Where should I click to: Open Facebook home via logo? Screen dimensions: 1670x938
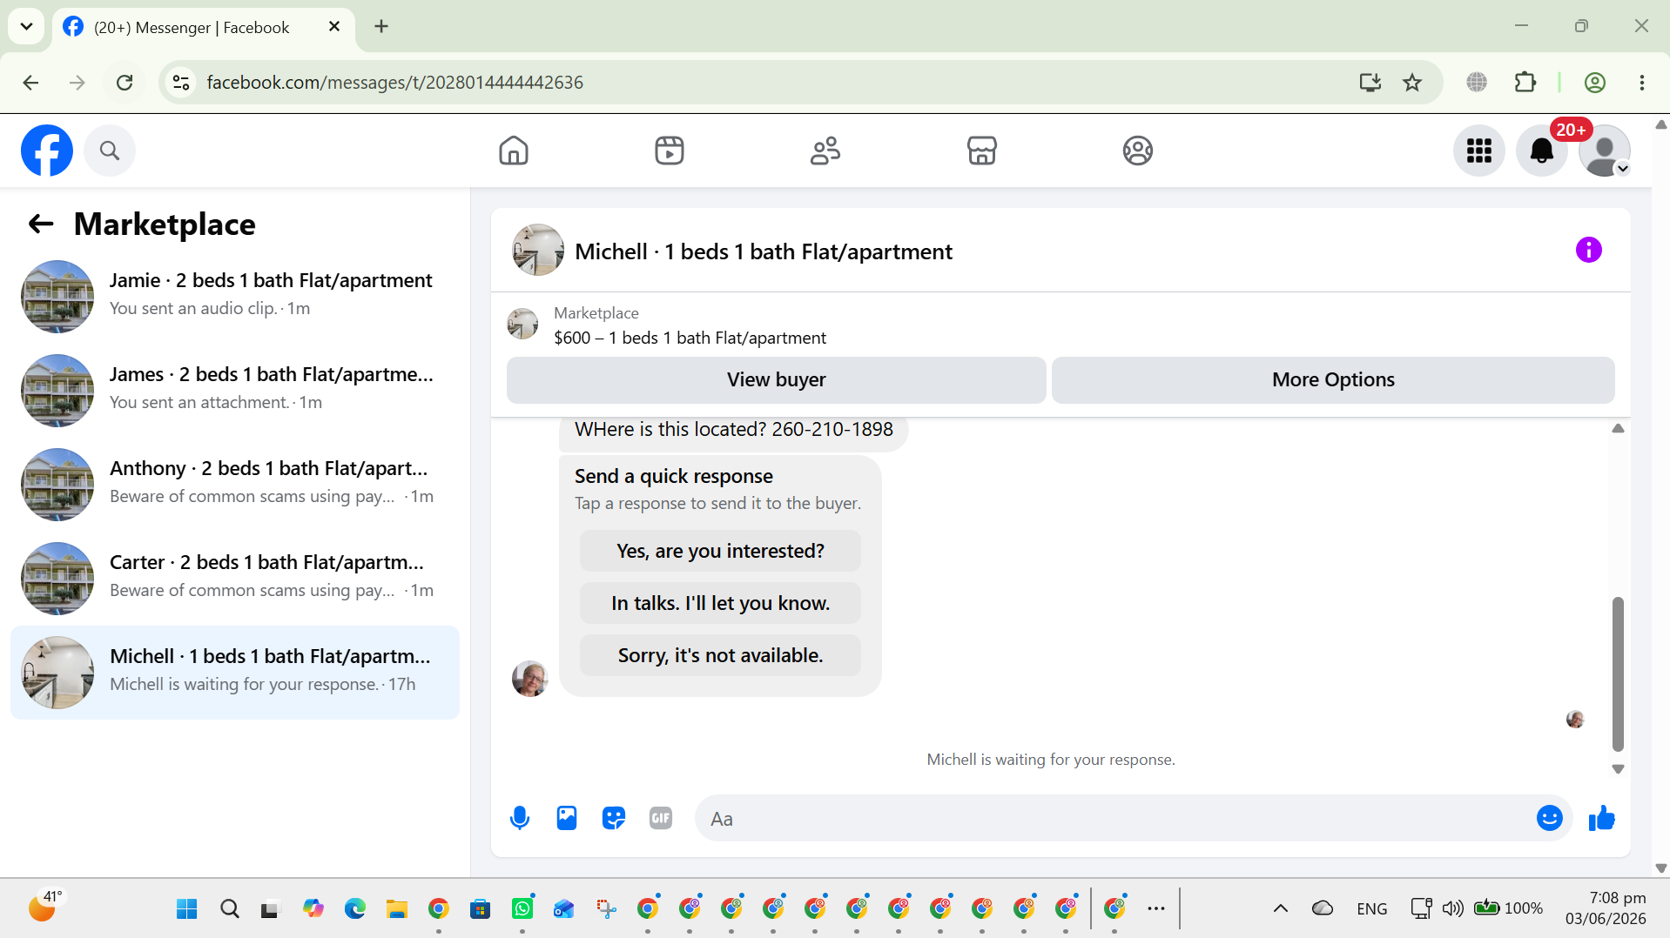click(47, 151)
